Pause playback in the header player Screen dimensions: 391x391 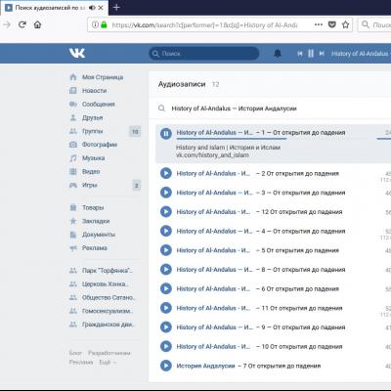pos(311,54)
